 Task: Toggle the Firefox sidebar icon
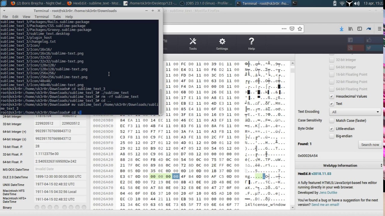(359, 29)
